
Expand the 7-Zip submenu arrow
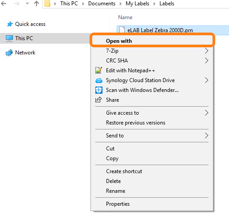pyautogui.click(x=206, y=51)
